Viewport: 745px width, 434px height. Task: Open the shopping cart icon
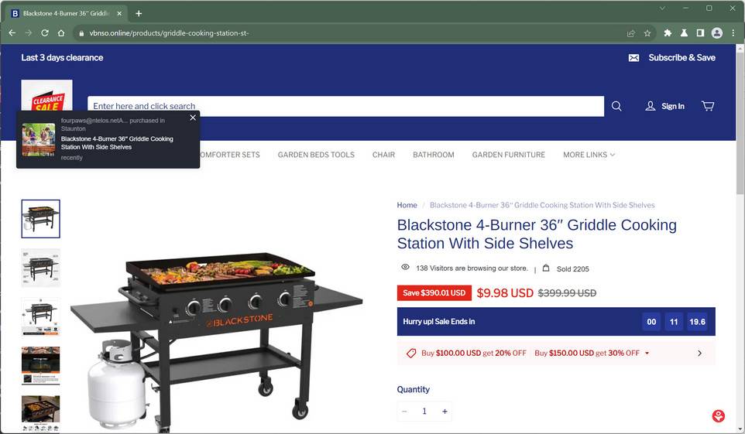(708, 106)
